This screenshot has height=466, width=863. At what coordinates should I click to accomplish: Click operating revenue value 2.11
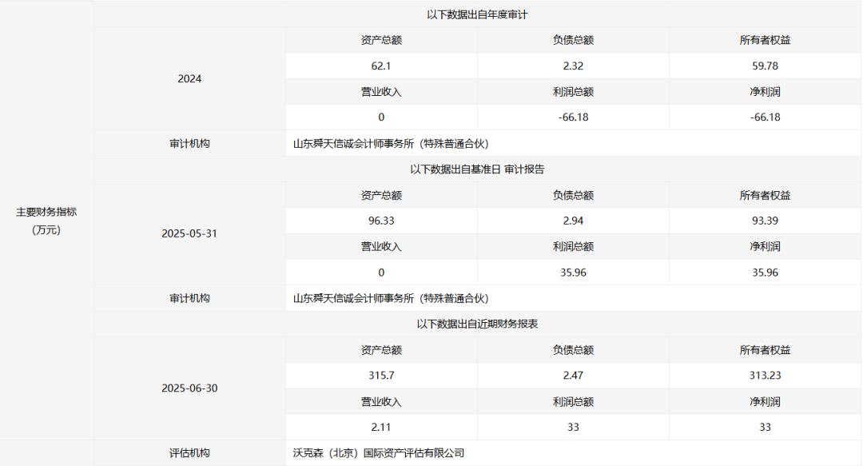381,427
